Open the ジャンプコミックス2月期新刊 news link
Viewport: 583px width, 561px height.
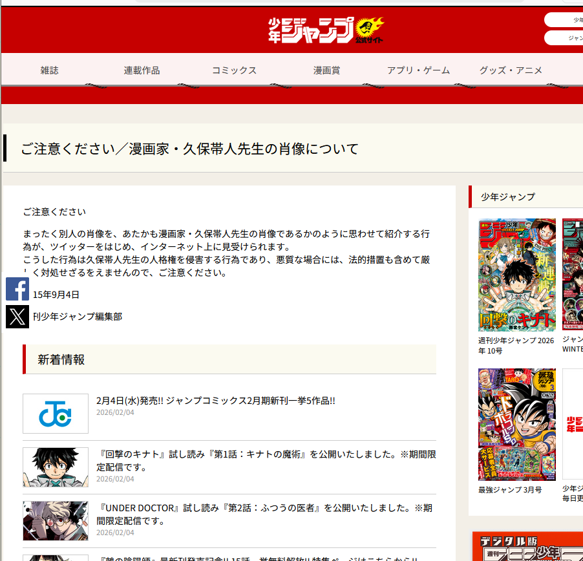215,401
